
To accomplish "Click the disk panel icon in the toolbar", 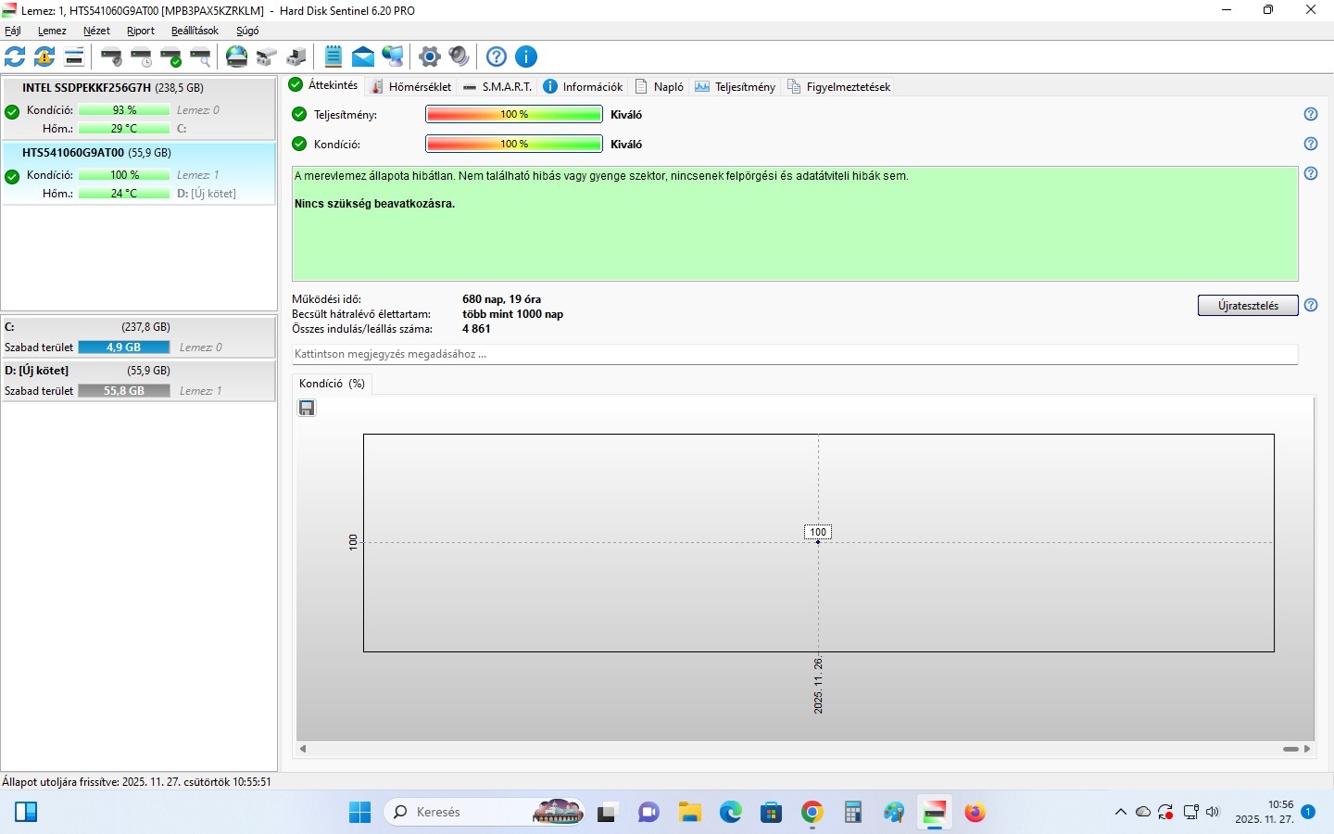I will click(x=74, y=57).
